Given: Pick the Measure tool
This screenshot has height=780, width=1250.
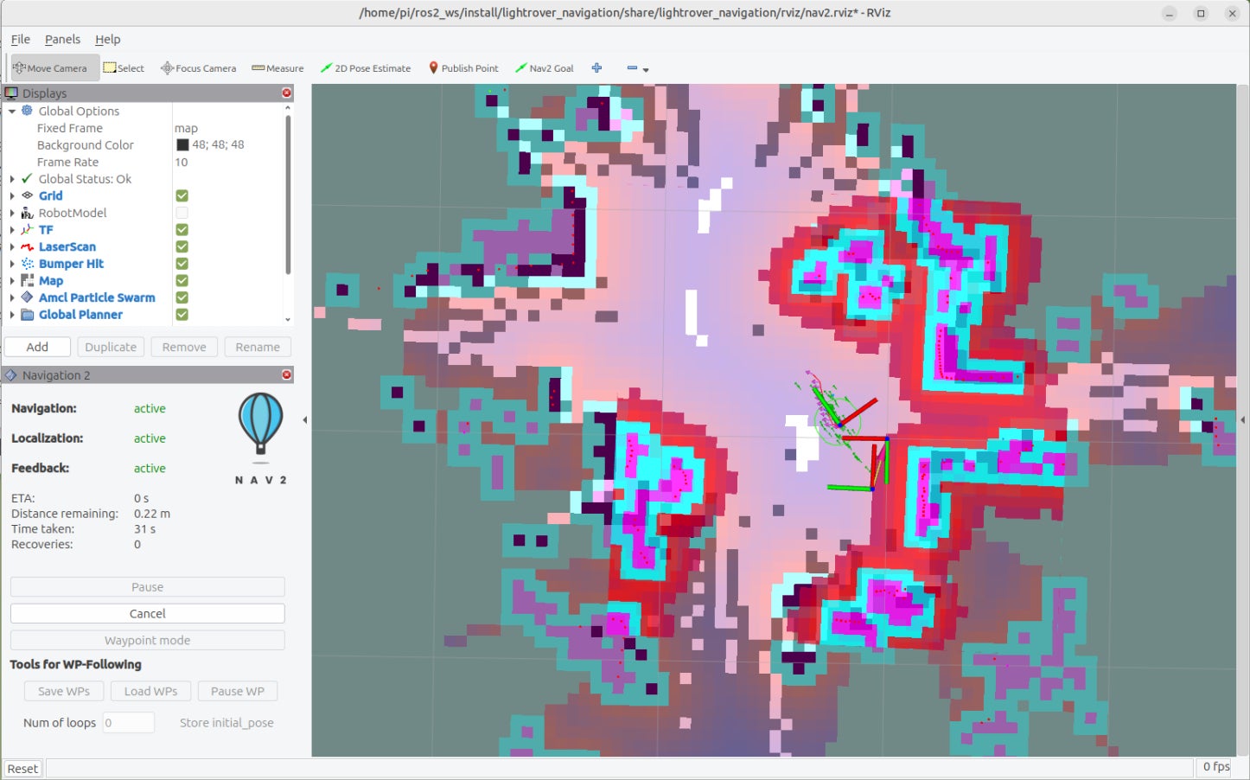Looking at the screenshot, I should tap(277, 68).
